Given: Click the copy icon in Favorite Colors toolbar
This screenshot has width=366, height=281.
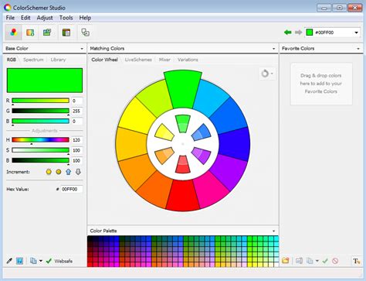Looking at the screenshot, I should (x=310, y=261).
